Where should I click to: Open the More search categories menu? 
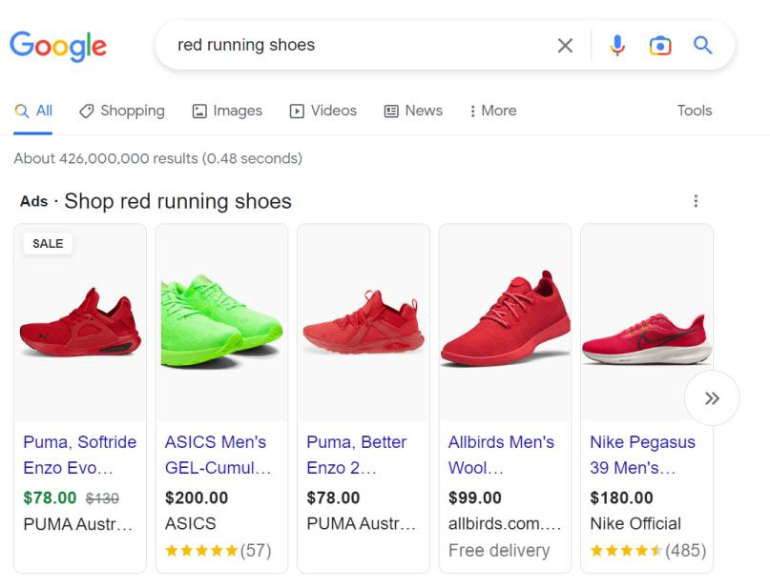(x=492, y=111)
